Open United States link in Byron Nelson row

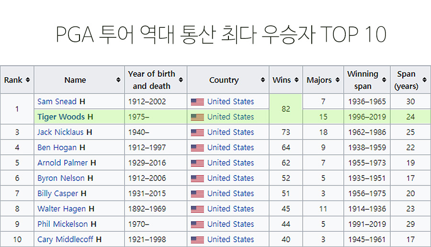231,178
